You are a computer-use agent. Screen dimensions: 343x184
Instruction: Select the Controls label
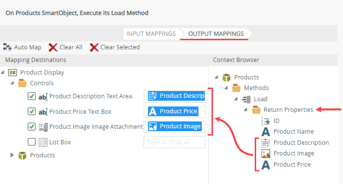[42, 83]
